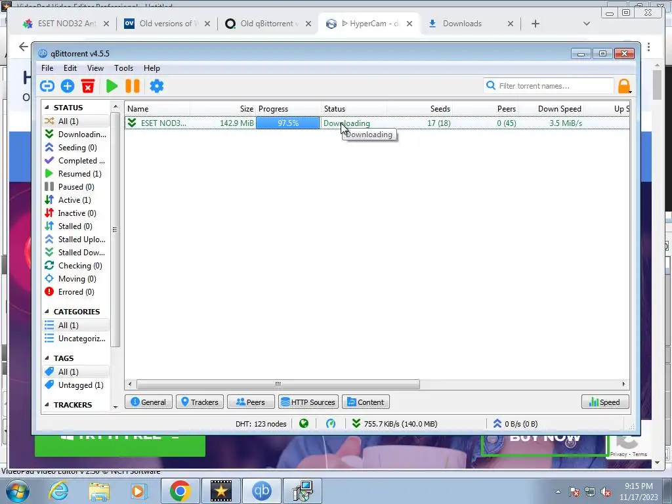Image resolution: width=672 pixels, height=504 pixels.
Task: Click the Add Torrent Link icon
Action: [47, 86]
